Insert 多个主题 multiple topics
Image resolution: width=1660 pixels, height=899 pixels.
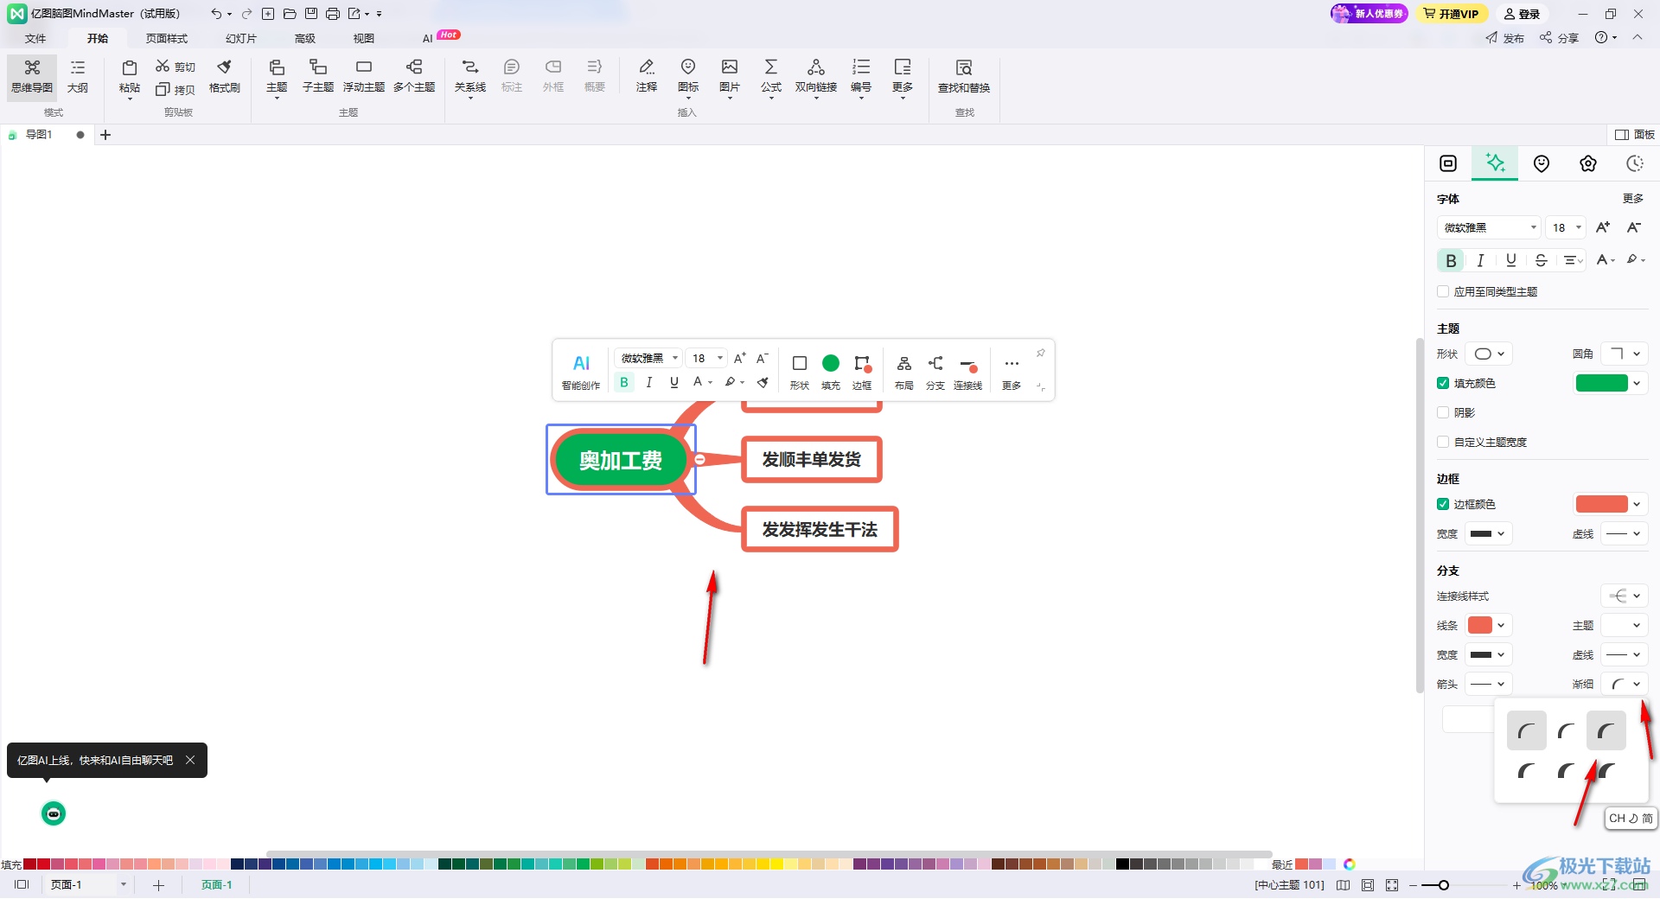(x=414, y=76)
